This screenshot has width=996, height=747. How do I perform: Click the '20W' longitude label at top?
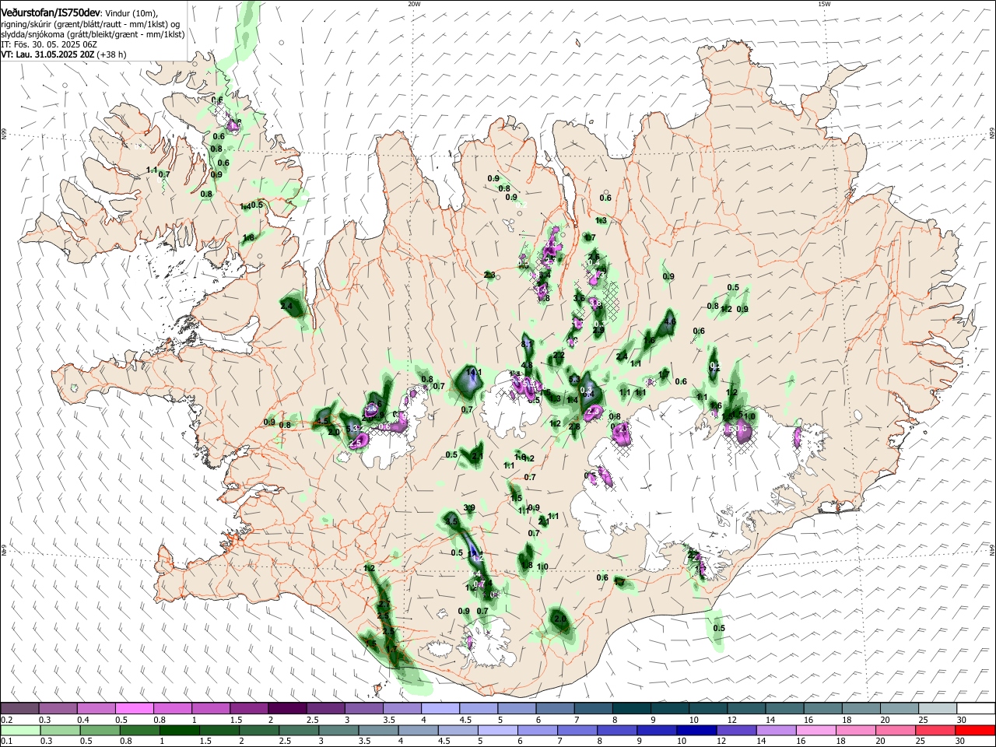tap(414, 4)
